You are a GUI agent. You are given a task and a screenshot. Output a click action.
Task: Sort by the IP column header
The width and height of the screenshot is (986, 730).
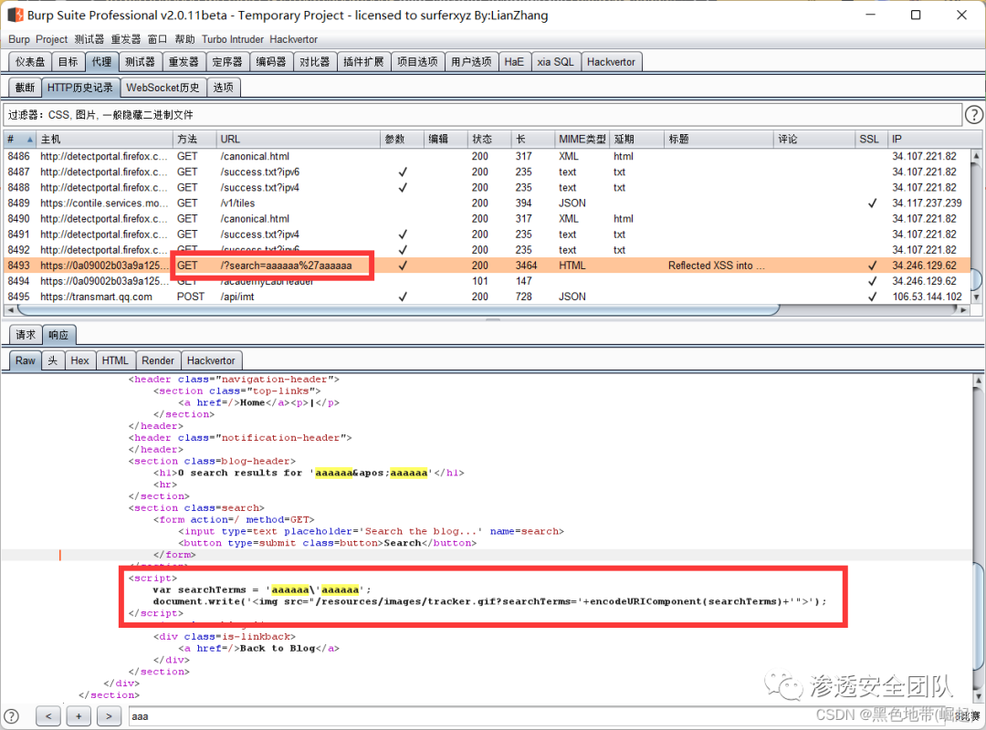(x=929, y=139)
